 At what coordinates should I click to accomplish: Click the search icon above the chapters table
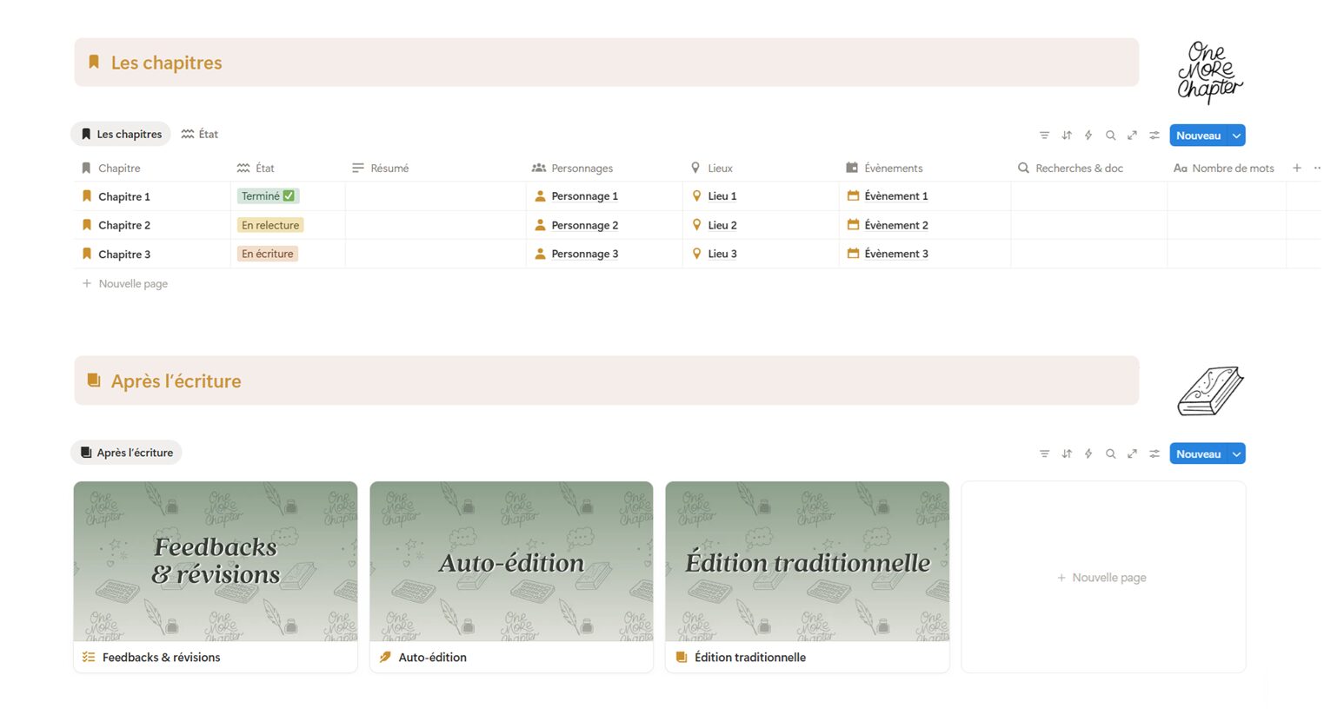(x=1110, y=136)
